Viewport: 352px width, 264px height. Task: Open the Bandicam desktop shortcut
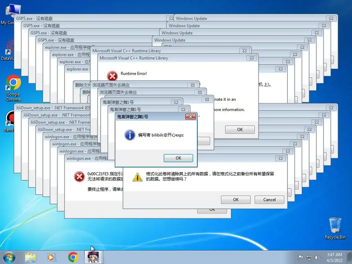pyautogui.click(x=9, y=121)
